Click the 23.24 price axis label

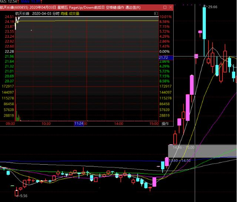[x=9, y=37]
